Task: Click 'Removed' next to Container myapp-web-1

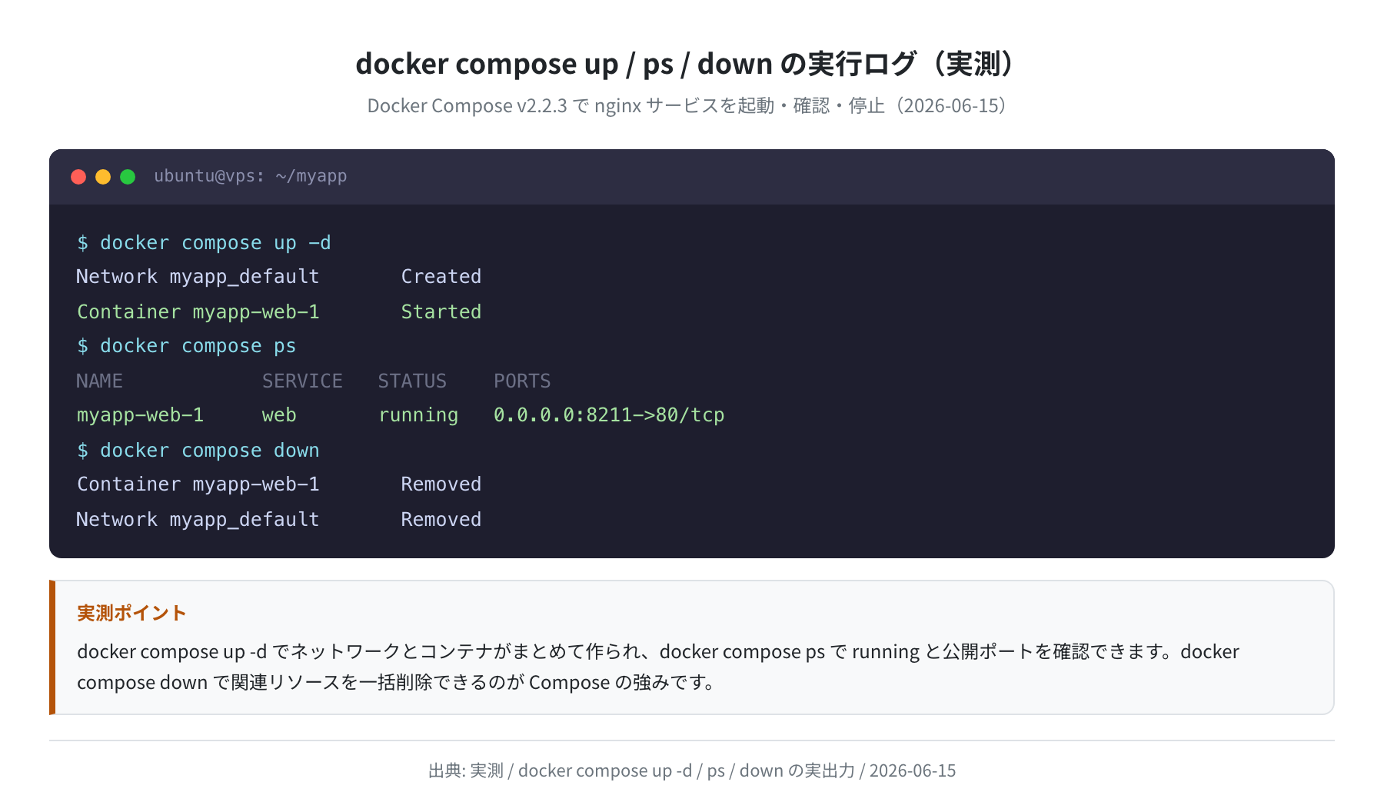Action: click(x=441, y=484)
